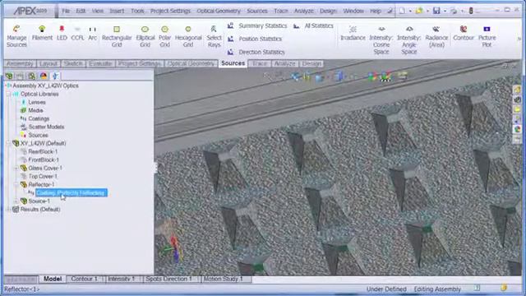This screenshot has height=296, width=526.
Task: Open the Edit menu
Action: 81,11
